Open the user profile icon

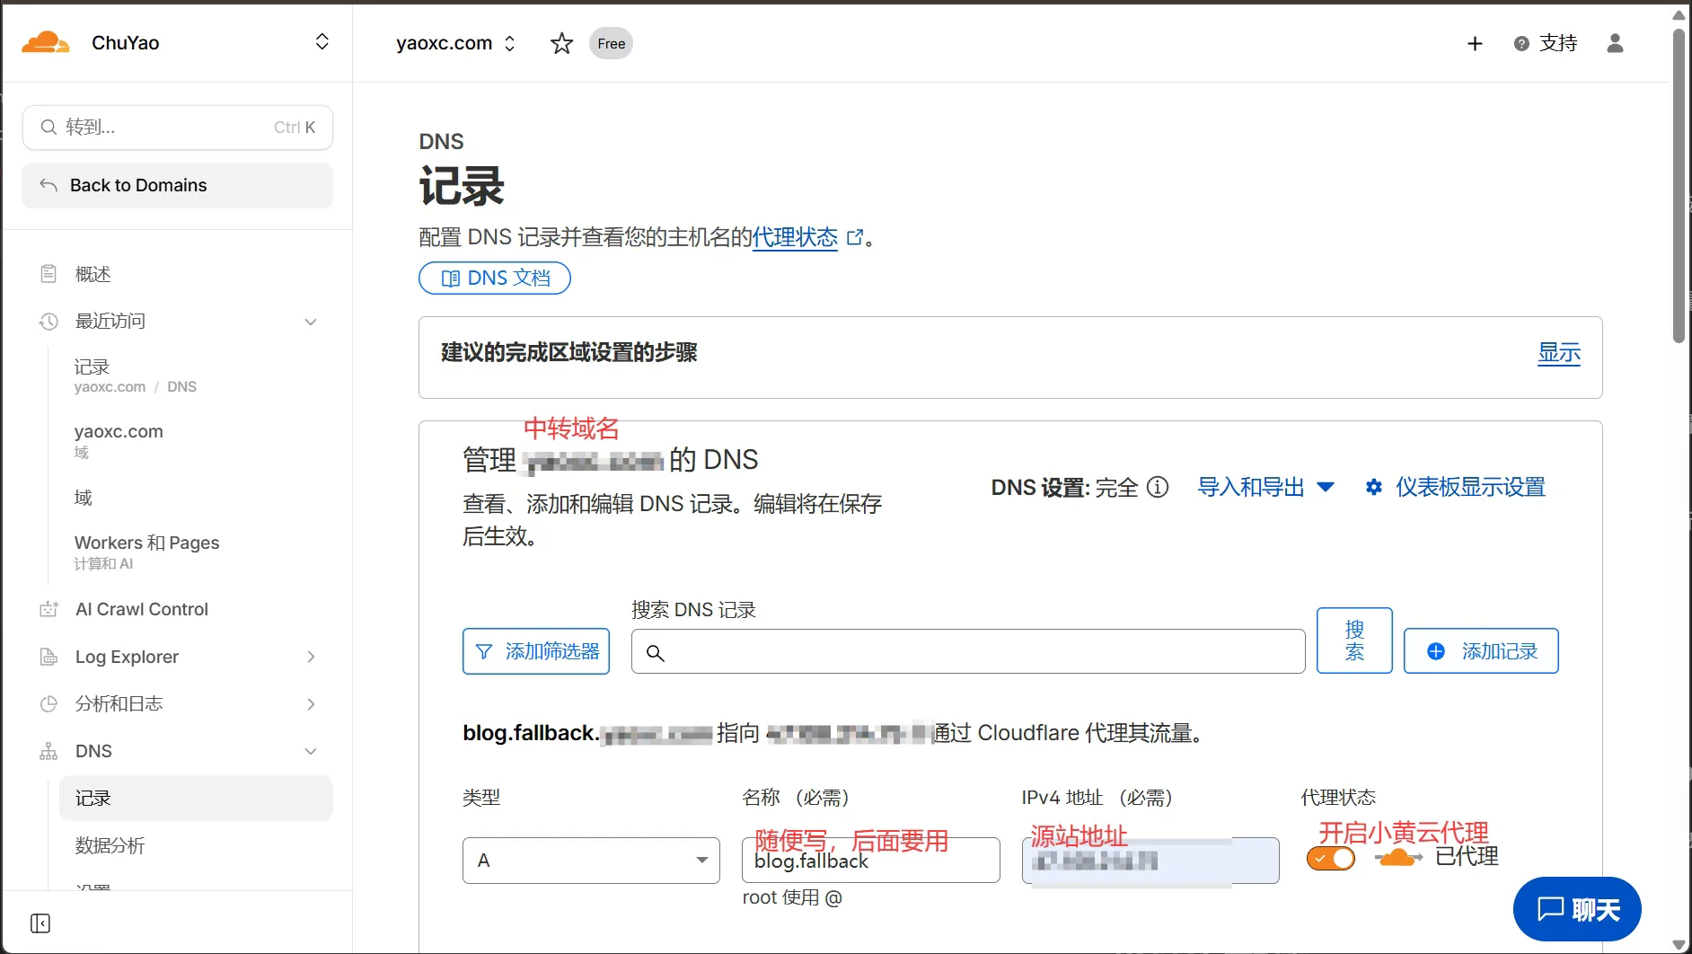[x=1615, y=43]
